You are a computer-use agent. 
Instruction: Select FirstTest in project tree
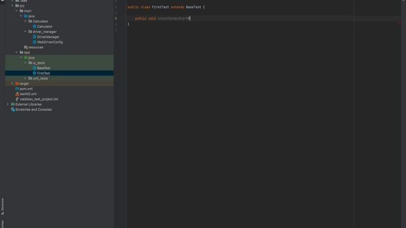click(44, 73)
